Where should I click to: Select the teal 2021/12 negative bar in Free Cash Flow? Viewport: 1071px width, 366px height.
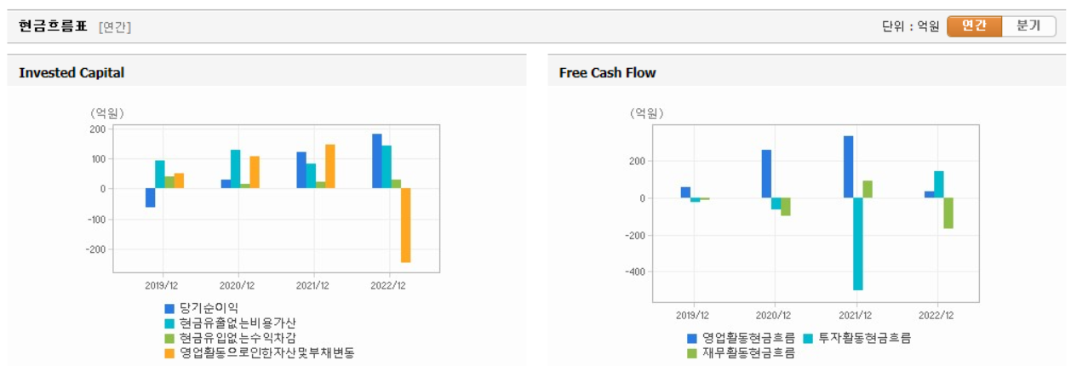858,244
